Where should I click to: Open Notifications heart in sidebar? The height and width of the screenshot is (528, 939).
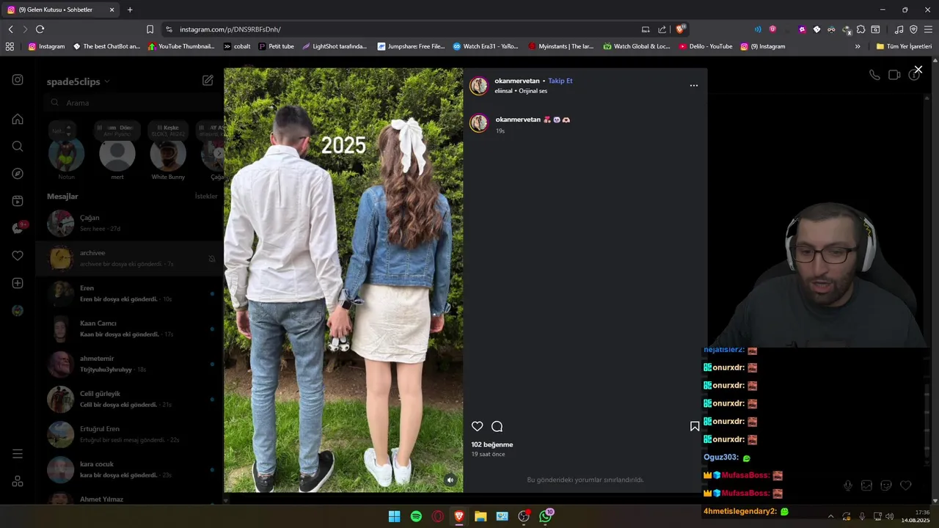(18, 256)
